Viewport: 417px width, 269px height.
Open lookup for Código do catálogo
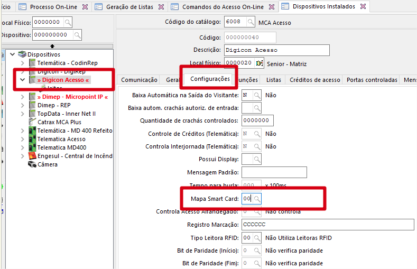(251, 22)
